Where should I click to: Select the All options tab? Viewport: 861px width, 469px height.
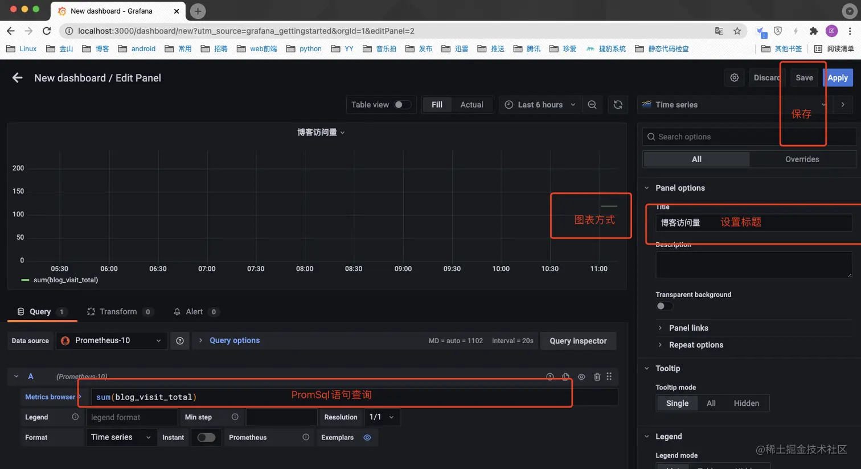[696, 159]
